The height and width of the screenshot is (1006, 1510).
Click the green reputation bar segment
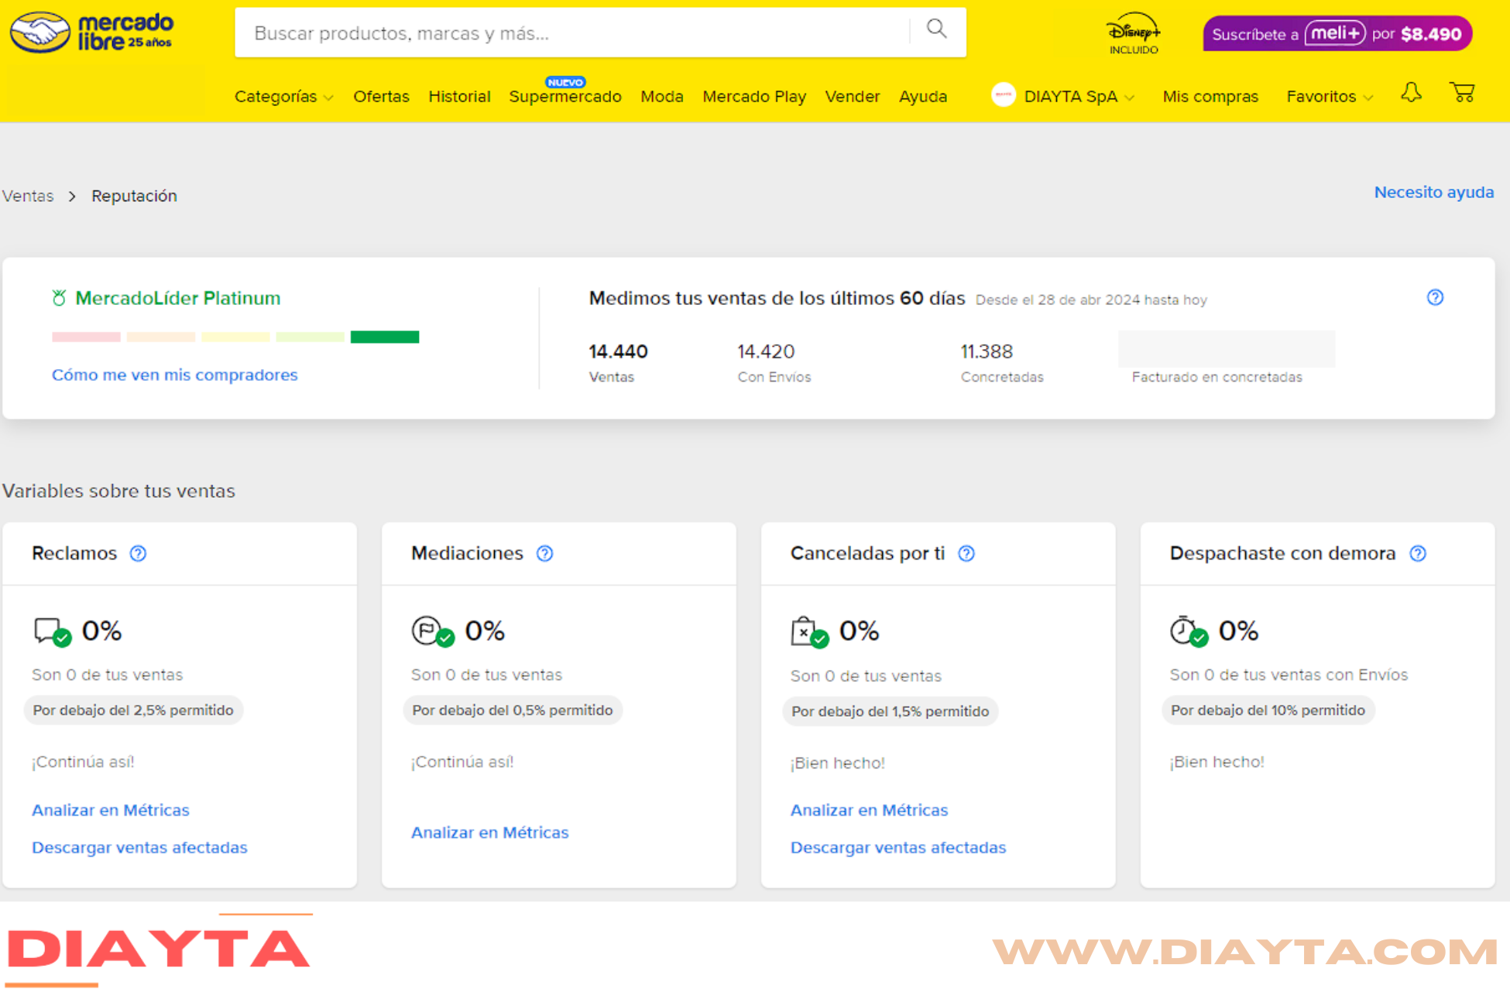(x=385, y=337)
